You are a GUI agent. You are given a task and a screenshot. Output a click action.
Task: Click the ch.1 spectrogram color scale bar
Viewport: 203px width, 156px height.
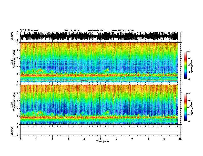(x=185, y=65)
